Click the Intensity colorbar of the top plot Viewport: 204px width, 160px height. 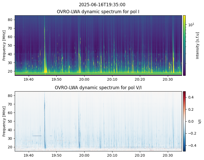(x=184, y=45)
